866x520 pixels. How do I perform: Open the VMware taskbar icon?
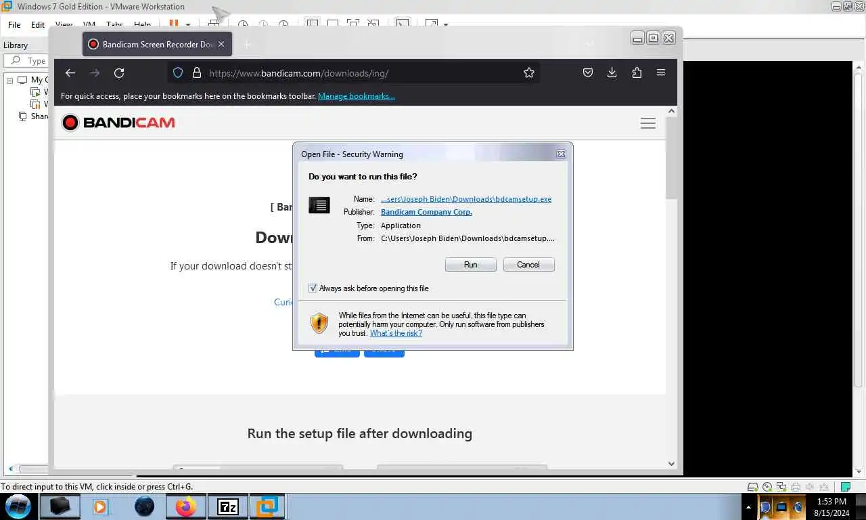point(267,506)
